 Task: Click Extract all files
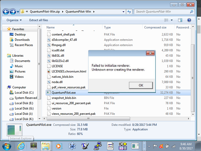point(39,20)
